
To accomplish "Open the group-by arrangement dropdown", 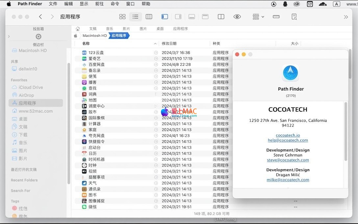I will tap(258, 17).
